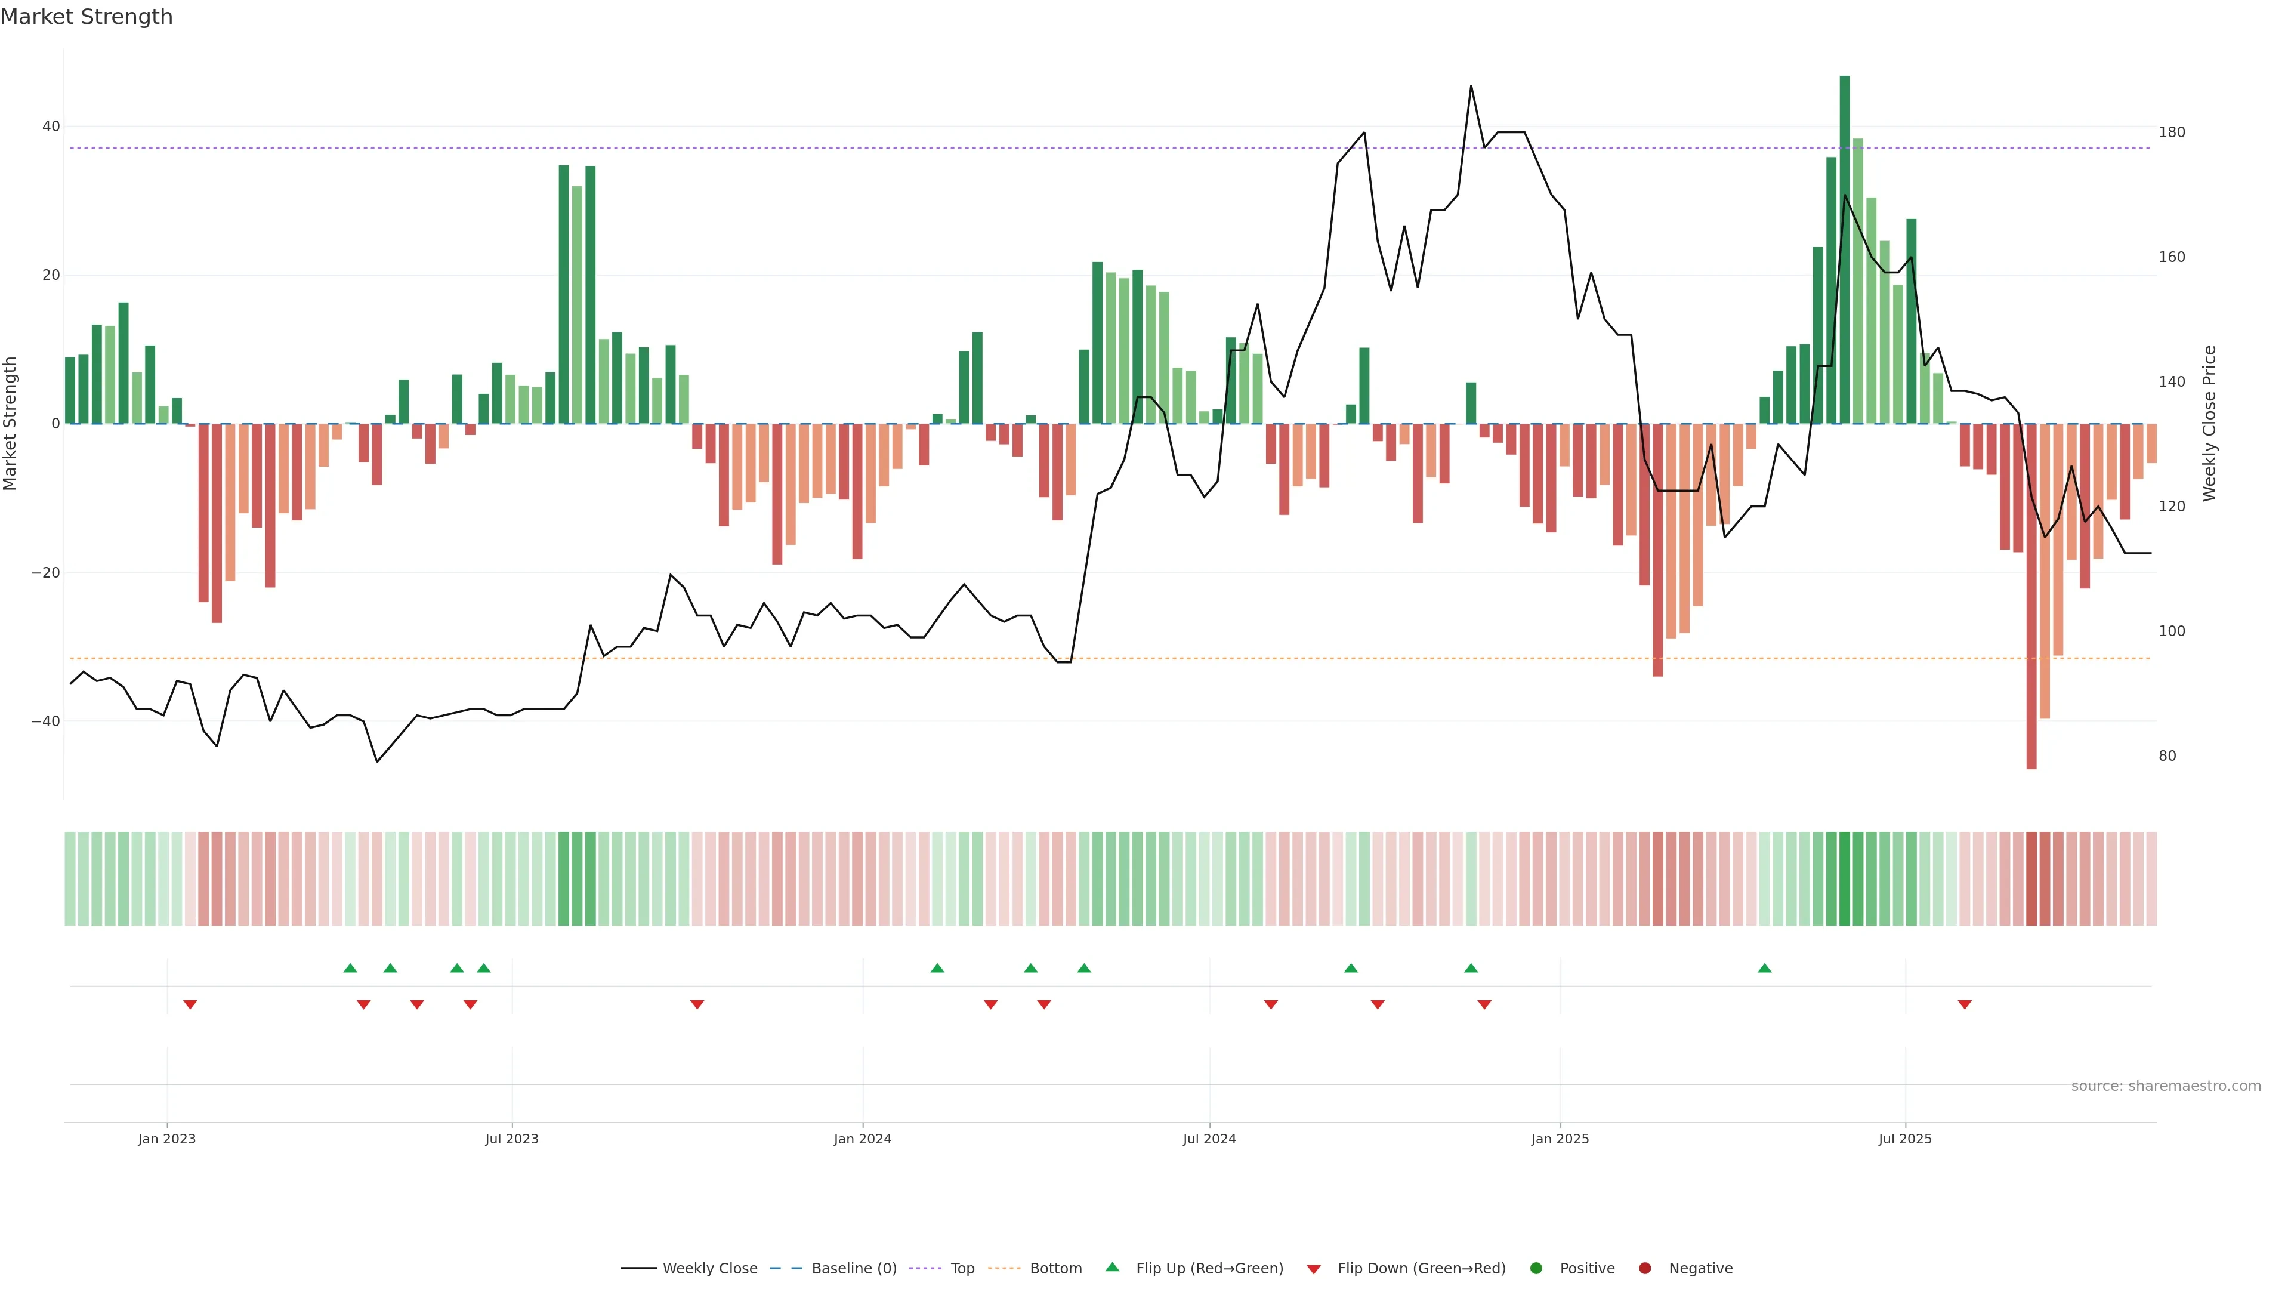Click the Market Strength chart title
This screenshot has height=1289, width=2291.
click(87, 17)
